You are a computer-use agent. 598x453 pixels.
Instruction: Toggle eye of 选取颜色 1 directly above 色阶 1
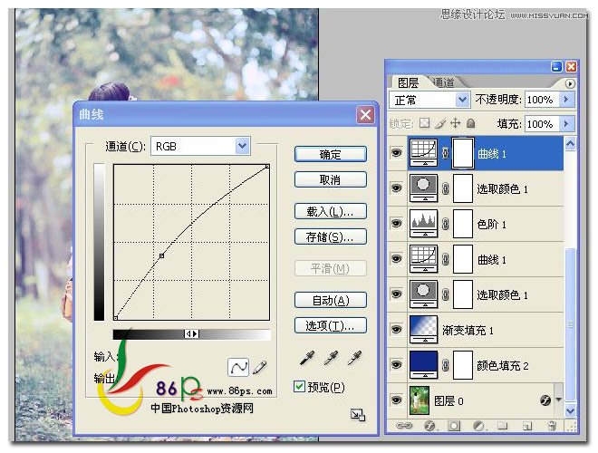click(397, 188)
